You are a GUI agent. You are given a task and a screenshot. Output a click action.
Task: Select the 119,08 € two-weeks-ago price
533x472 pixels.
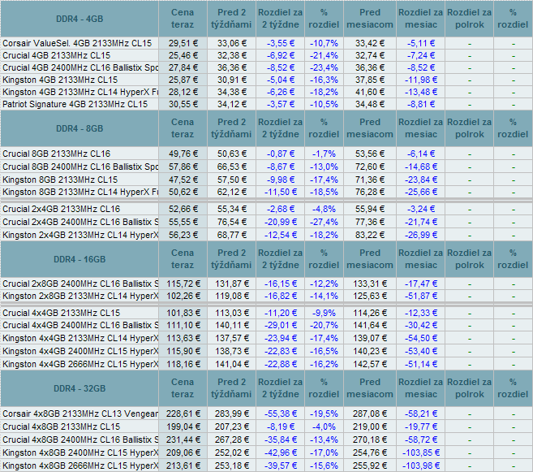click(232, 296)
